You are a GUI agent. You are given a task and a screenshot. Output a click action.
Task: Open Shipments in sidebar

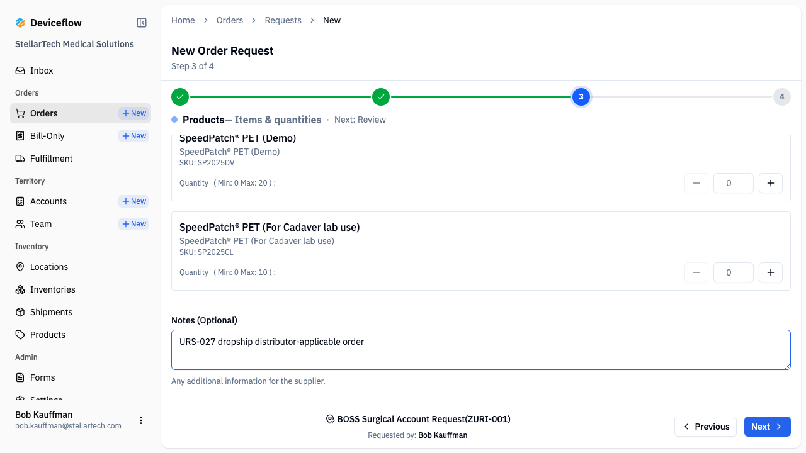[81, 312]
